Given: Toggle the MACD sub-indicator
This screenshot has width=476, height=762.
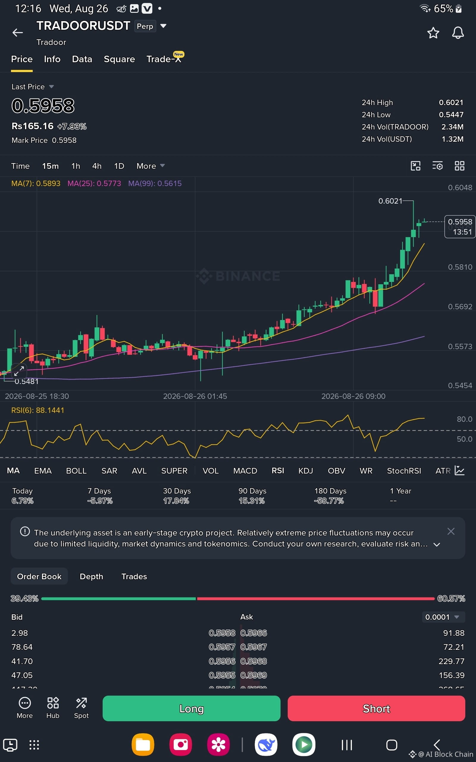Looking at the screenshot, I should click(245, 471).
